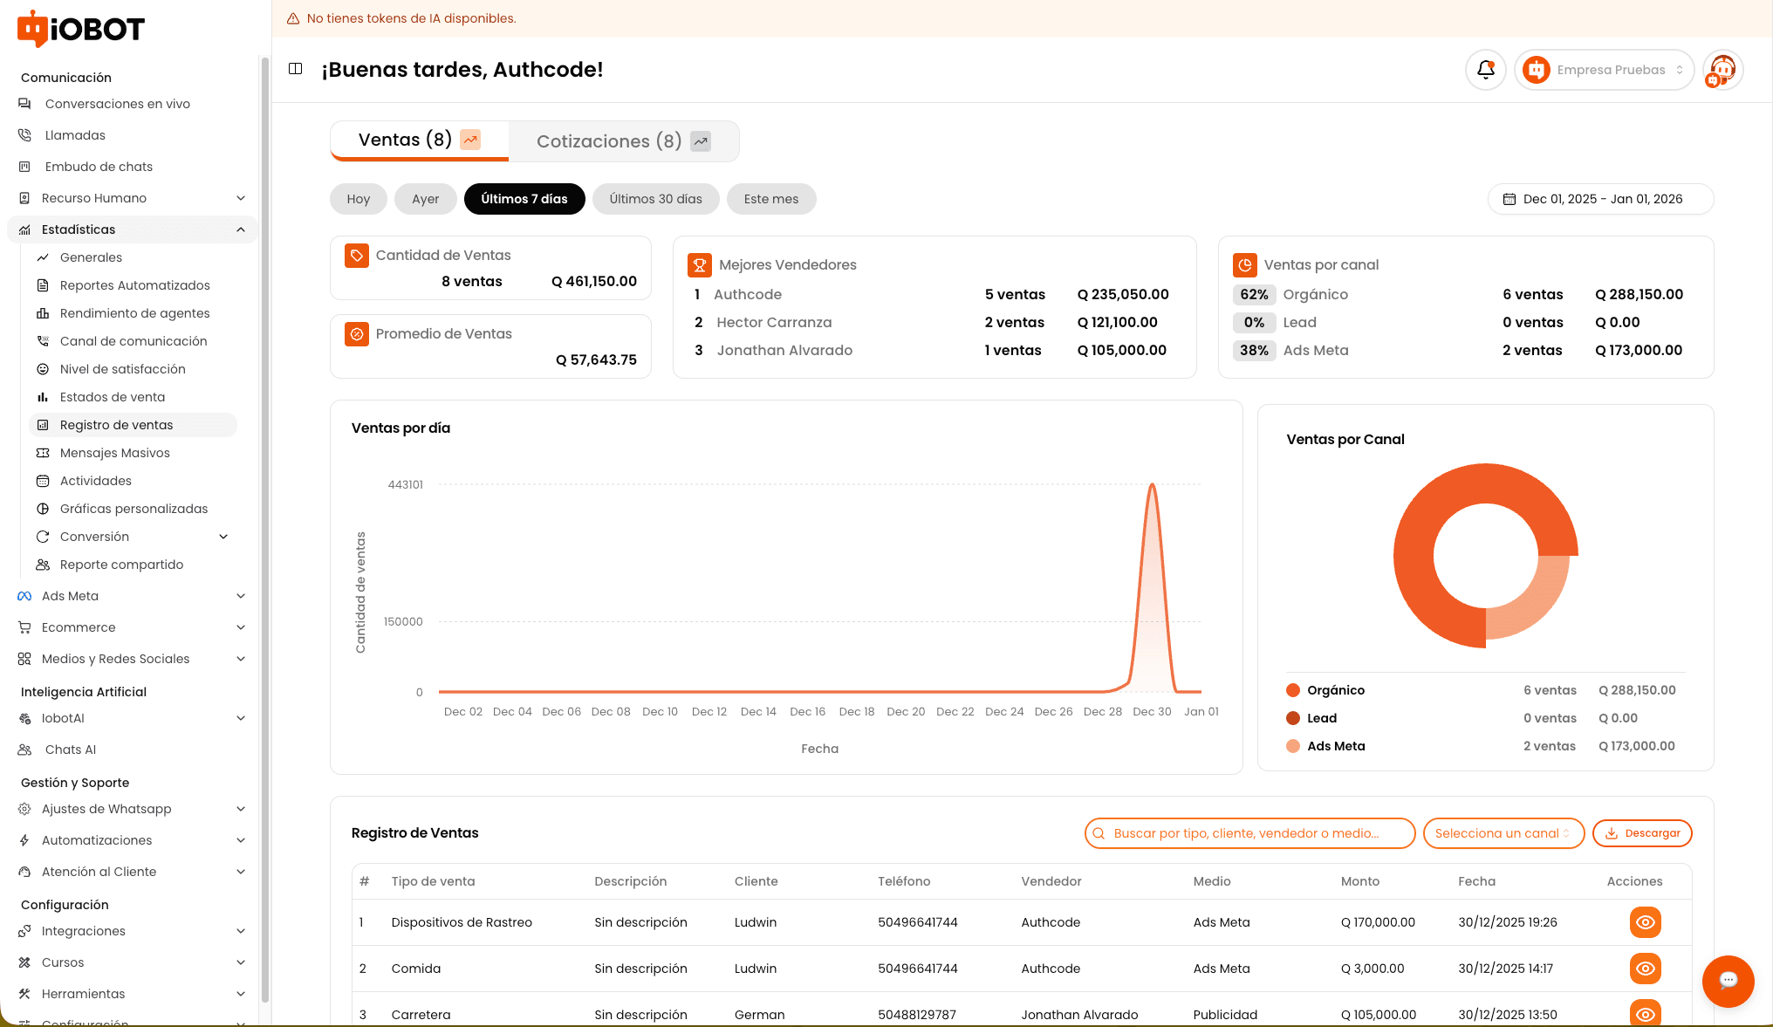This screenshot has height=1027, width=1773.
Task: Click the iOBOT logo
Action: coord(81,29)
